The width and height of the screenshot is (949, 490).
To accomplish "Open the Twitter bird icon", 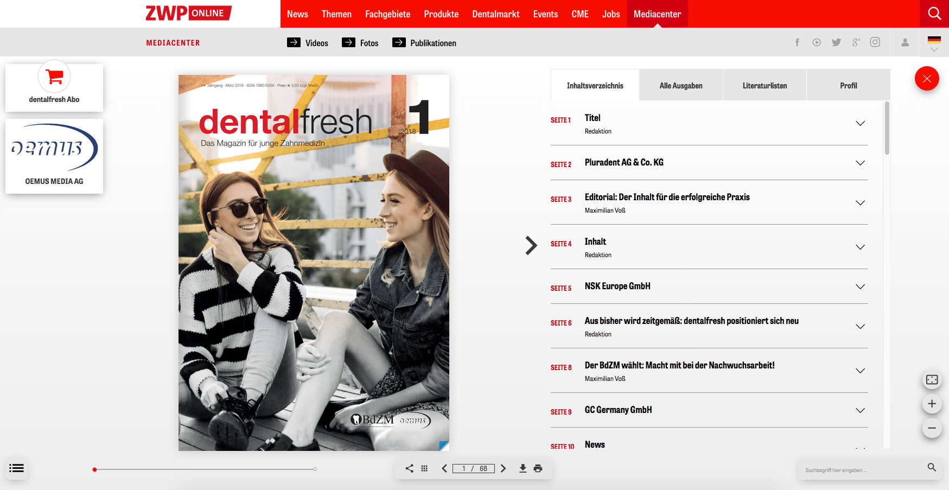I will 836,42.
